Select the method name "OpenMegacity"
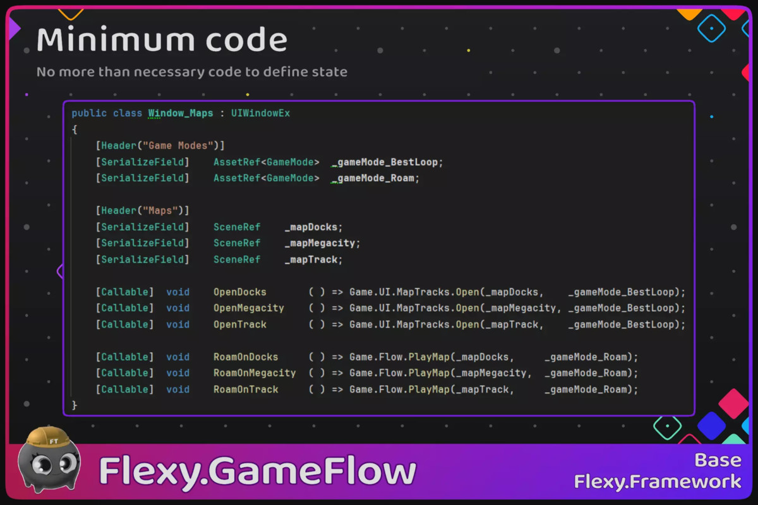Image resolution: width=758 pixels, height=505 pixels. coord(249,308)
